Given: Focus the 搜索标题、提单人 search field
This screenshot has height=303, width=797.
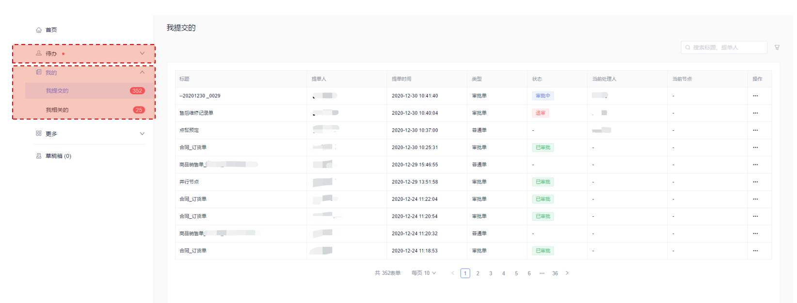Looking at the screenshot, I should coord(724,47).
